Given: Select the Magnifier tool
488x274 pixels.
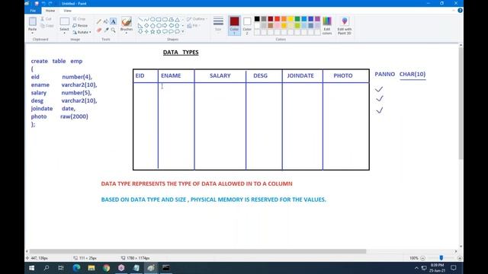Looking at the screenshot, I should 114,30.
